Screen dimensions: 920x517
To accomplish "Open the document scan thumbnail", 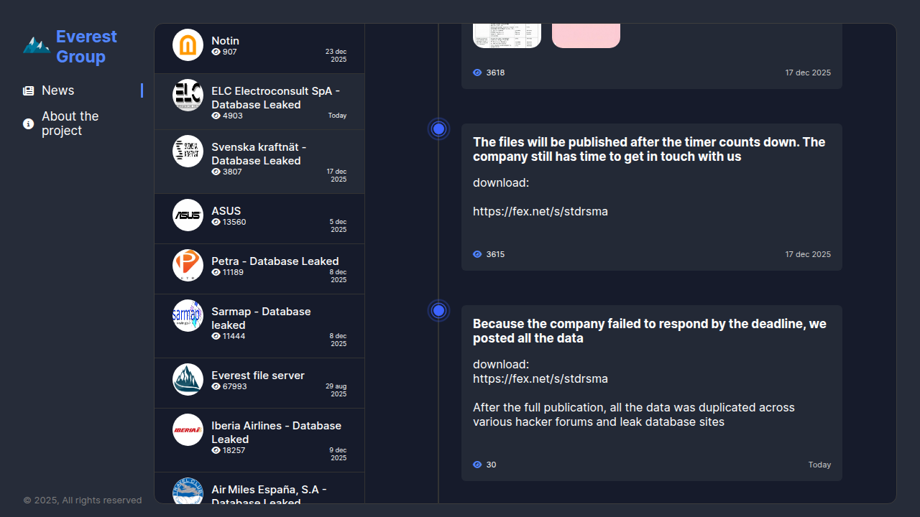I will tap(507, 35).
